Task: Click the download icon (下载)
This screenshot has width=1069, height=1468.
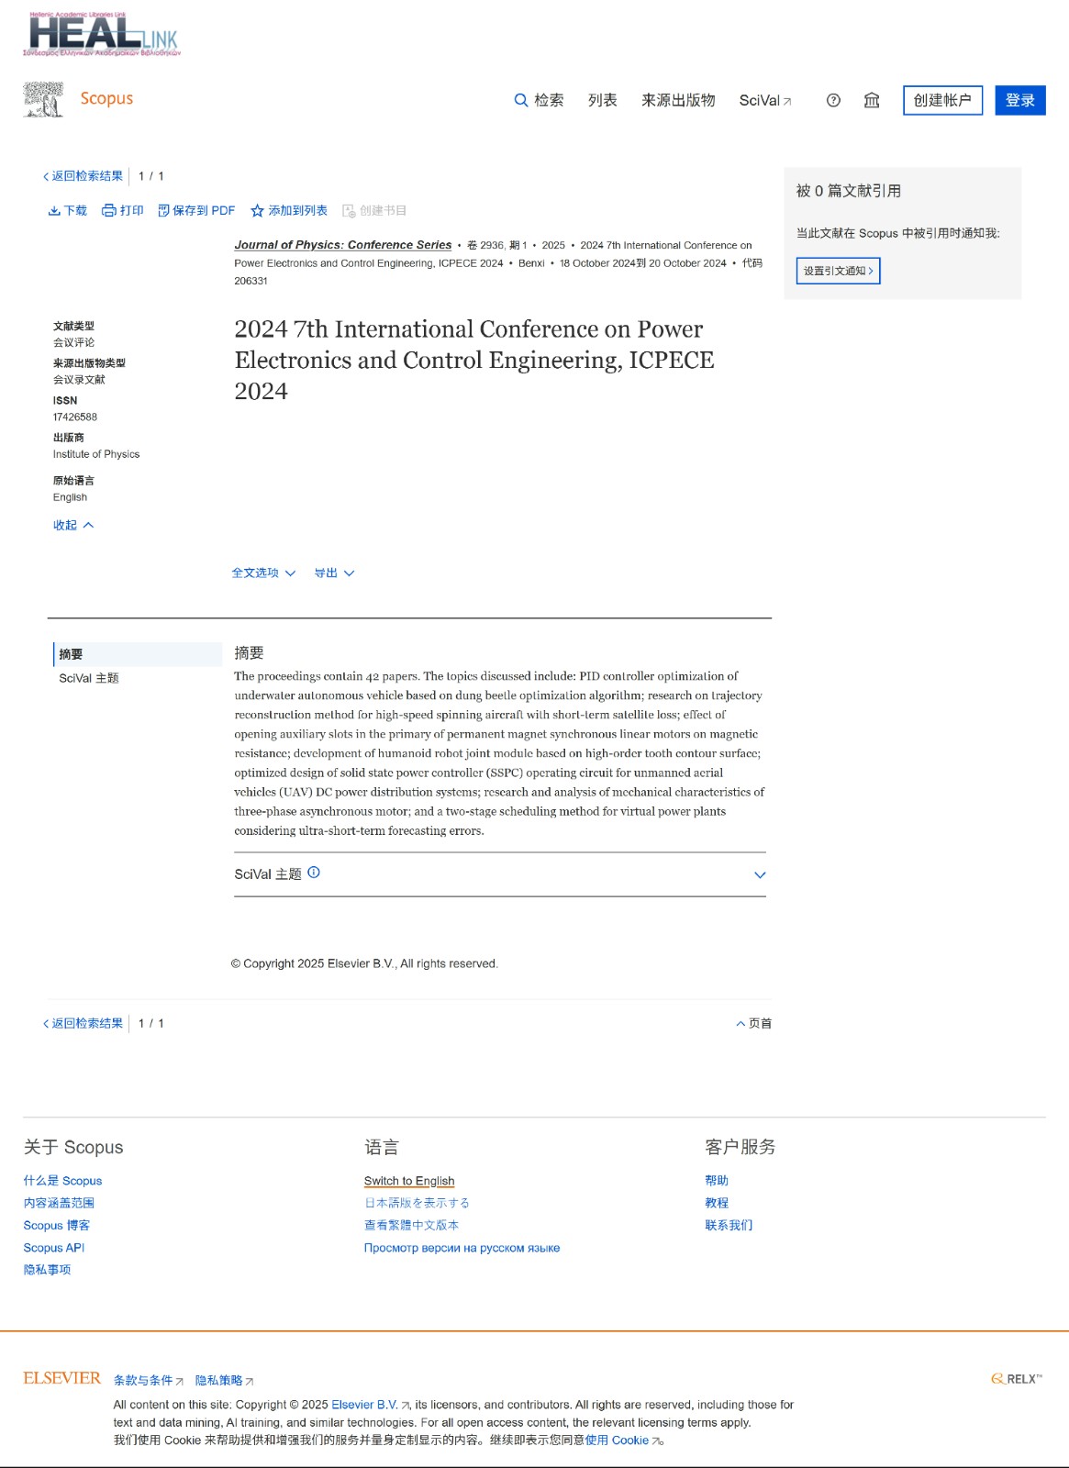Action: 54,211
